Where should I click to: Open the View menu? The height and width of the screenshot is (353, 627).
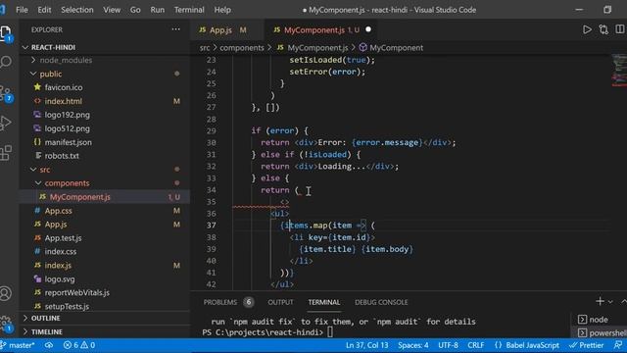coord(112,10)
